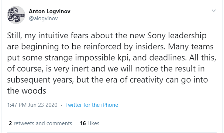Click the dot separator before Twitter source
The width and height of the screenshot is (224, 133).
[61, 105]
